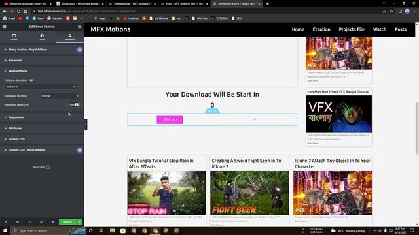Screen dimensions: 419x235
Task: Click the page vertical scrollbar
Action: [x=417, y=128]
